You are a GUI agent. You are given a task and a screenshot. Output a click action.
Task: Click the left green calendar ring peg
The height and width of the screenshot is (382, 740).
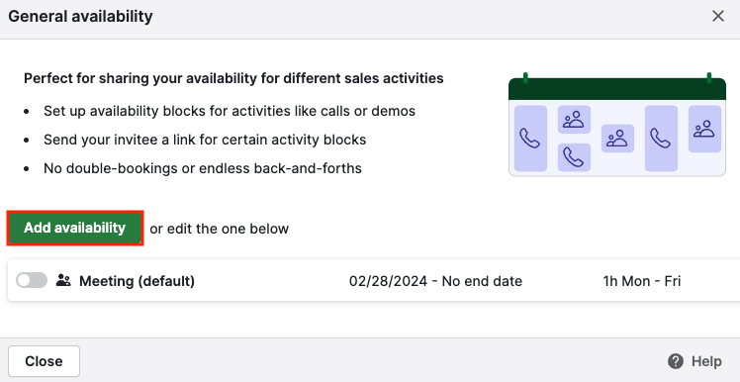click(525, 78)
